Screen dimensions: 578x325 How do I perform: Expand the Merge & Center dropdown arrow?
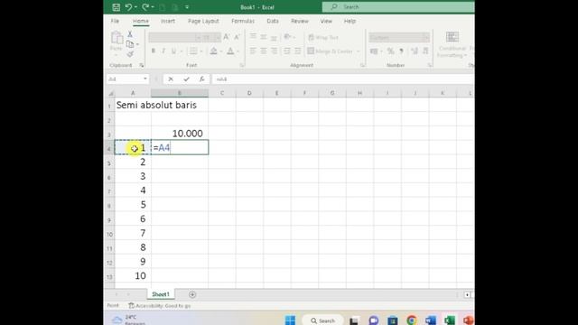pos(358,51)
